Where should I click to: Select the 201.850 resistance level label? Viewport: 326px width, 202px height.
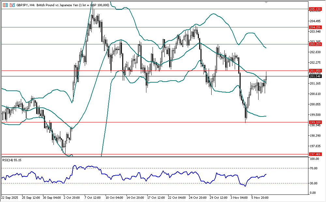pos(315,70)
